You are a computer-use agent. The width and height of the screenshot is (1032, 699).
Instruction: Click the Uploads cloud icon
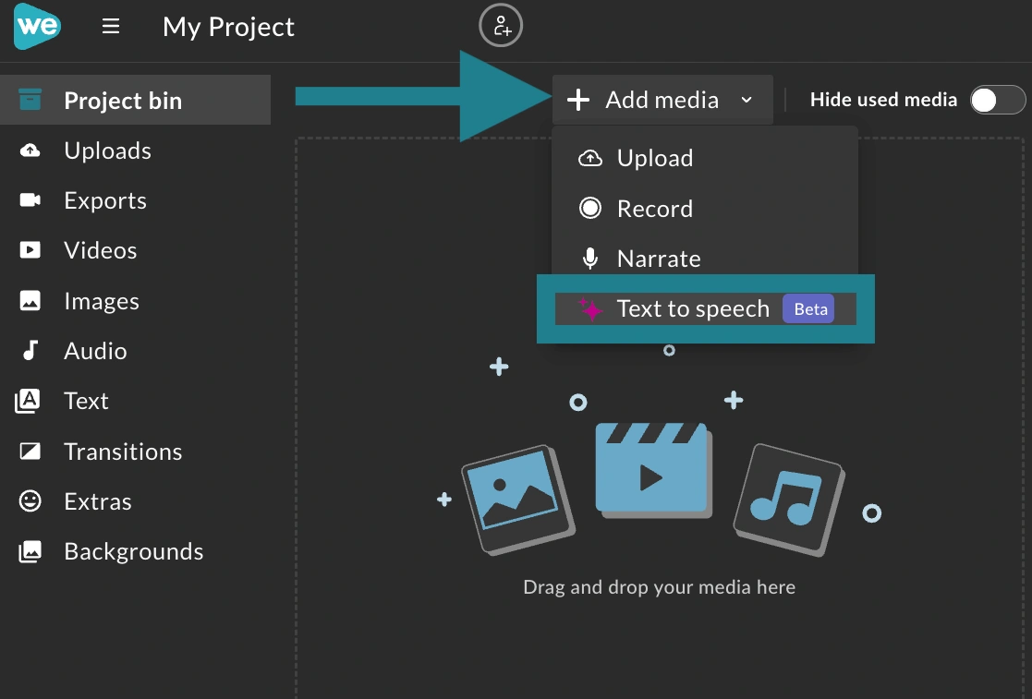(x=30, y=151)
